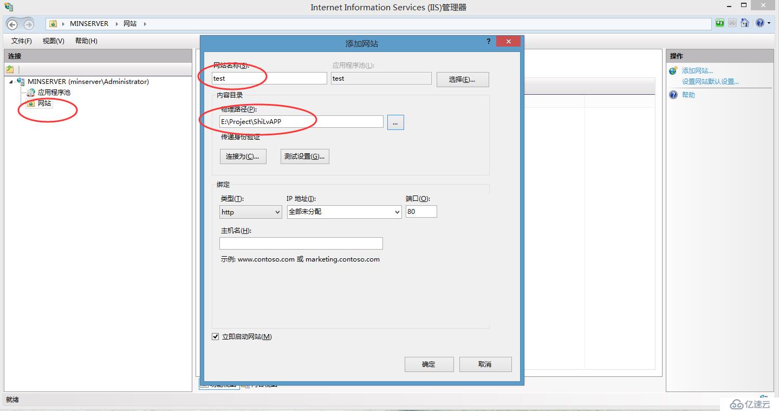The width and height of the screenshot is (779, 411).
Task: Click the 应用程序池 icon in the tree
Action: point(31,93)
